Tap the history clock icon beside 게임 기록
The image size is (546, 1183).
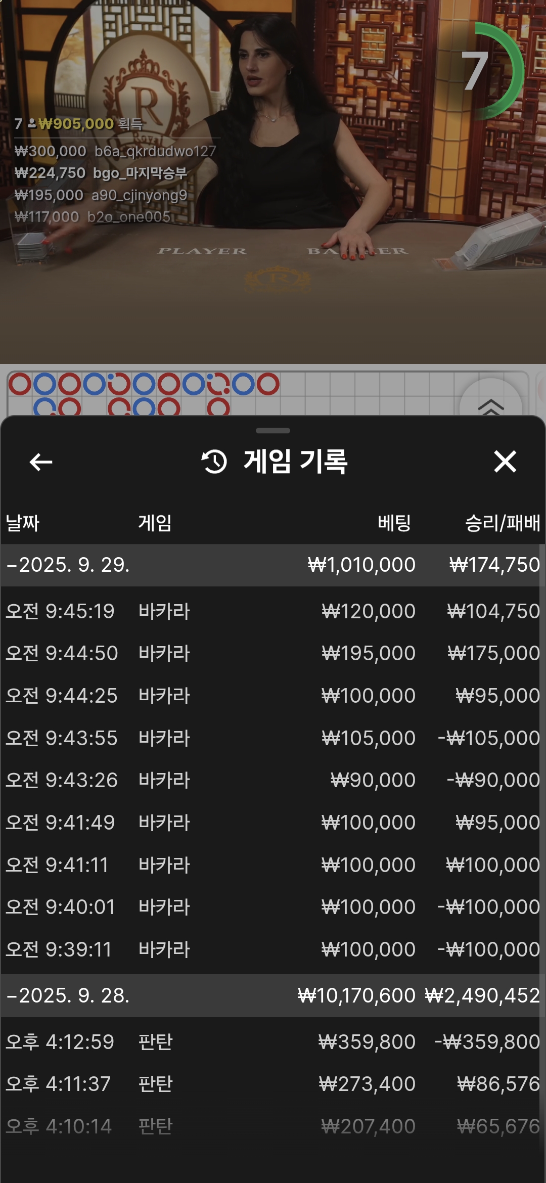point(214,462)
